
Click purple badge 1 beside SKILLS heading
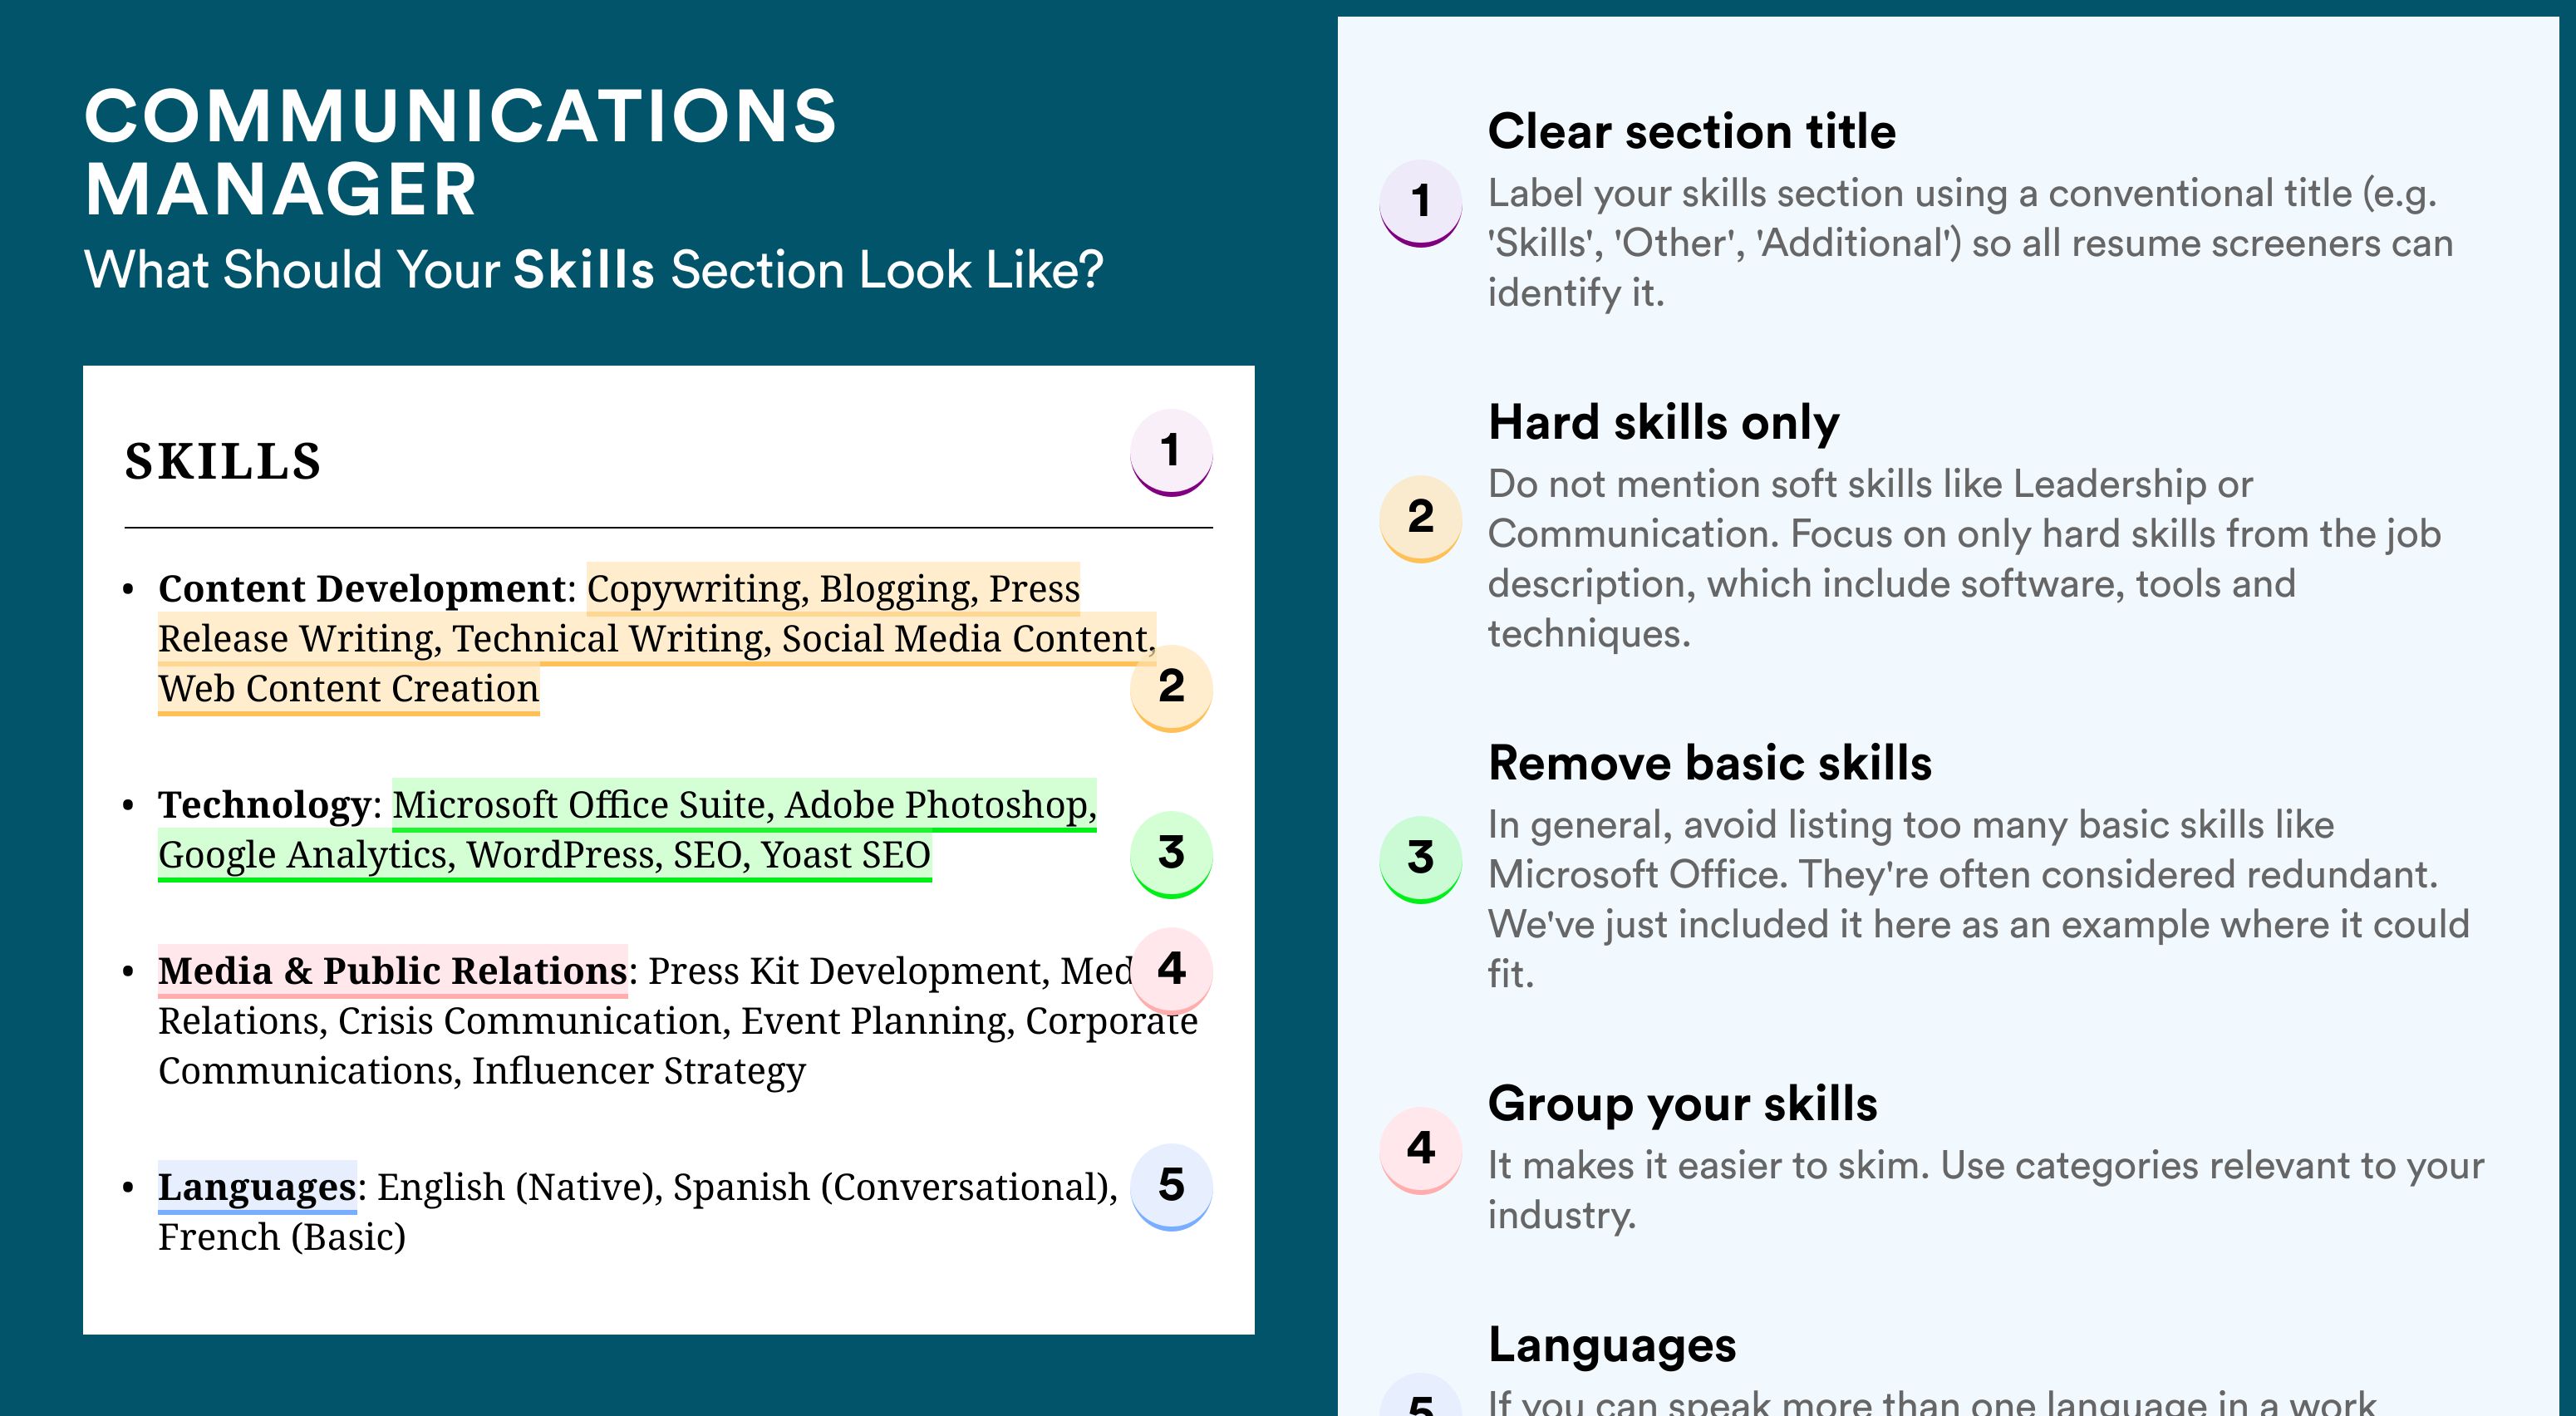1171,453
